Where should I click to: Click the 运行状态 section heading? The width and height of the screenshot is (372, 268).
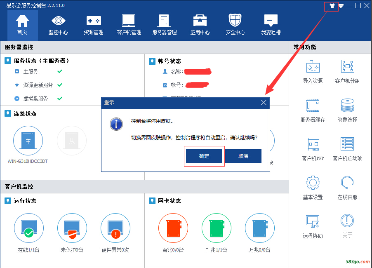point(25,201)
